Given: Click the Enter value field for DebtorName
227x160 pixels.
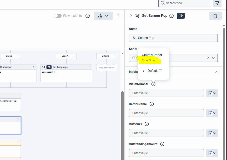Looking at the screenshot, I should 166,113.
